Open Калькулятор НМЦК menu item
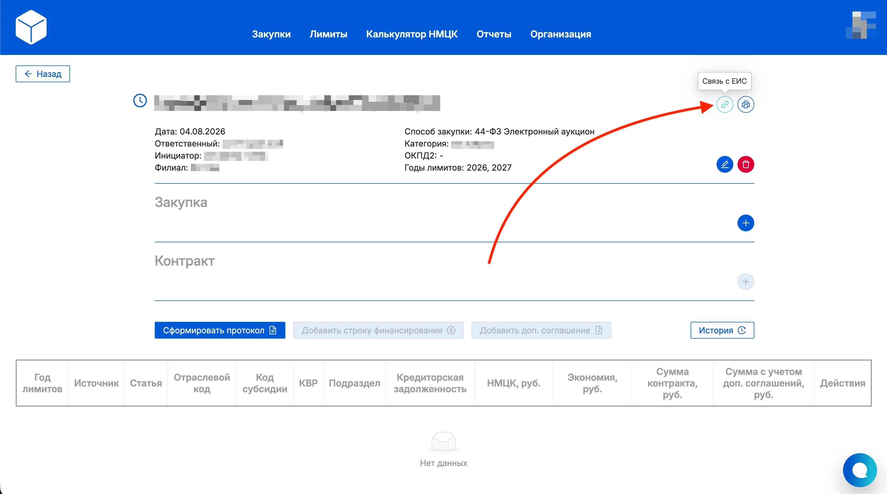This screenshot has height=494, width=887. pyautogui.click(x=412, y=34)
